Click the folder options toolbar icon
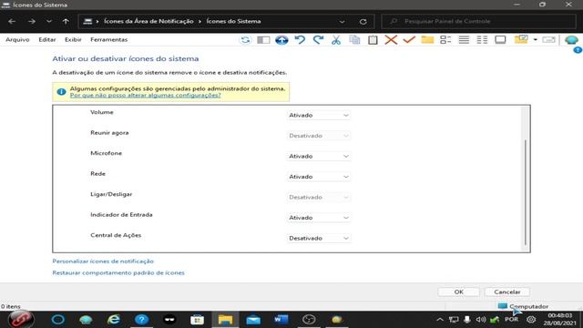This screenshot has height=328, width=583. tap(521, 39)
